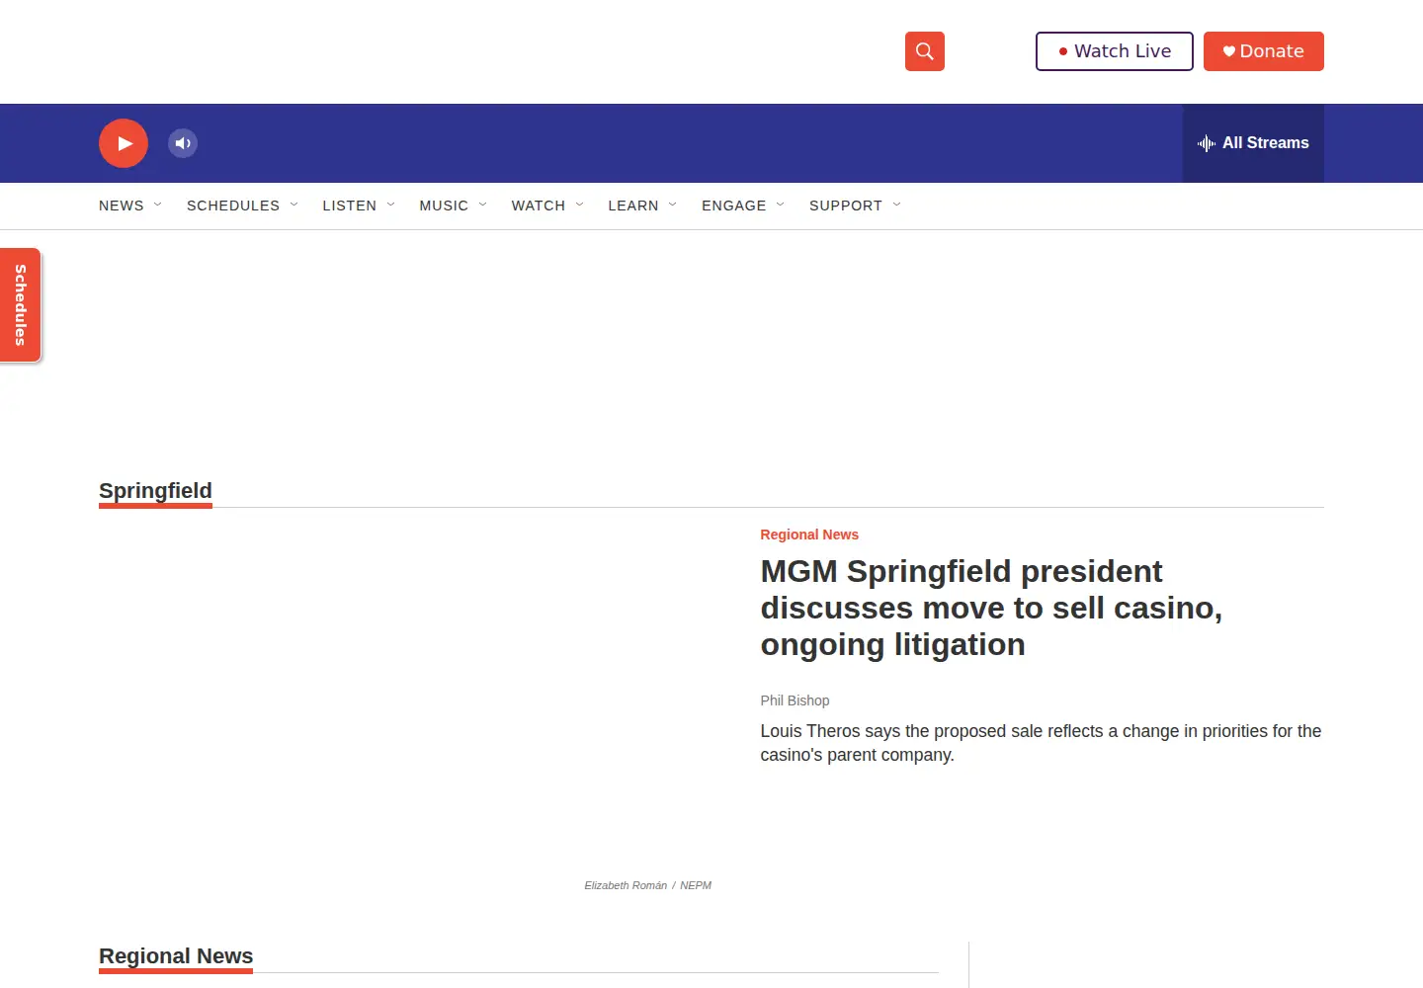Click the Donate heart button

[x=1263, y=51]
